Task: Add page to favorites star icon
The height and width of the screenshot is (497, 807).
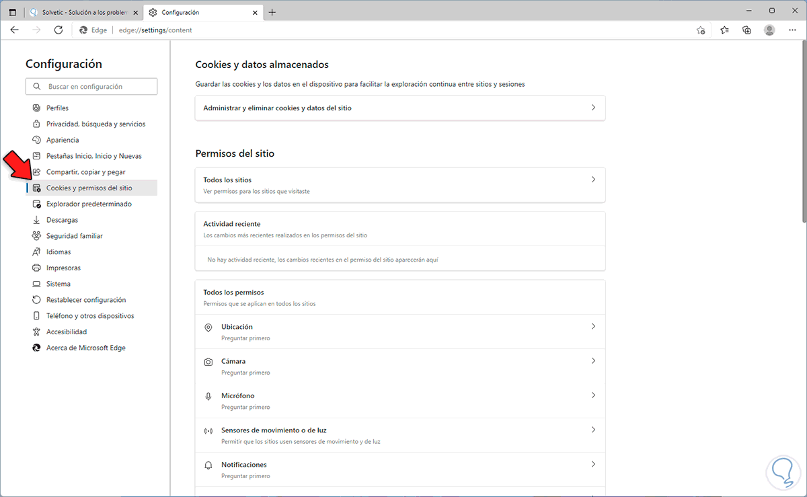Action: (701, 30)
